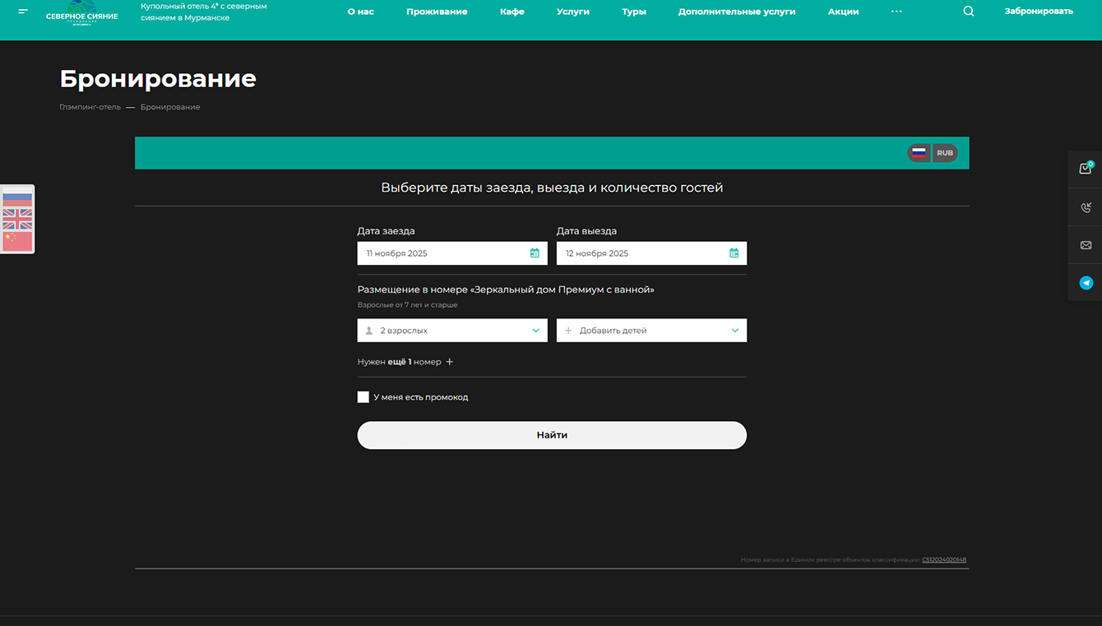This screenshot has width=1102, height=626.
Task: Click the Дата выезда label
Action: coord(586,231)
